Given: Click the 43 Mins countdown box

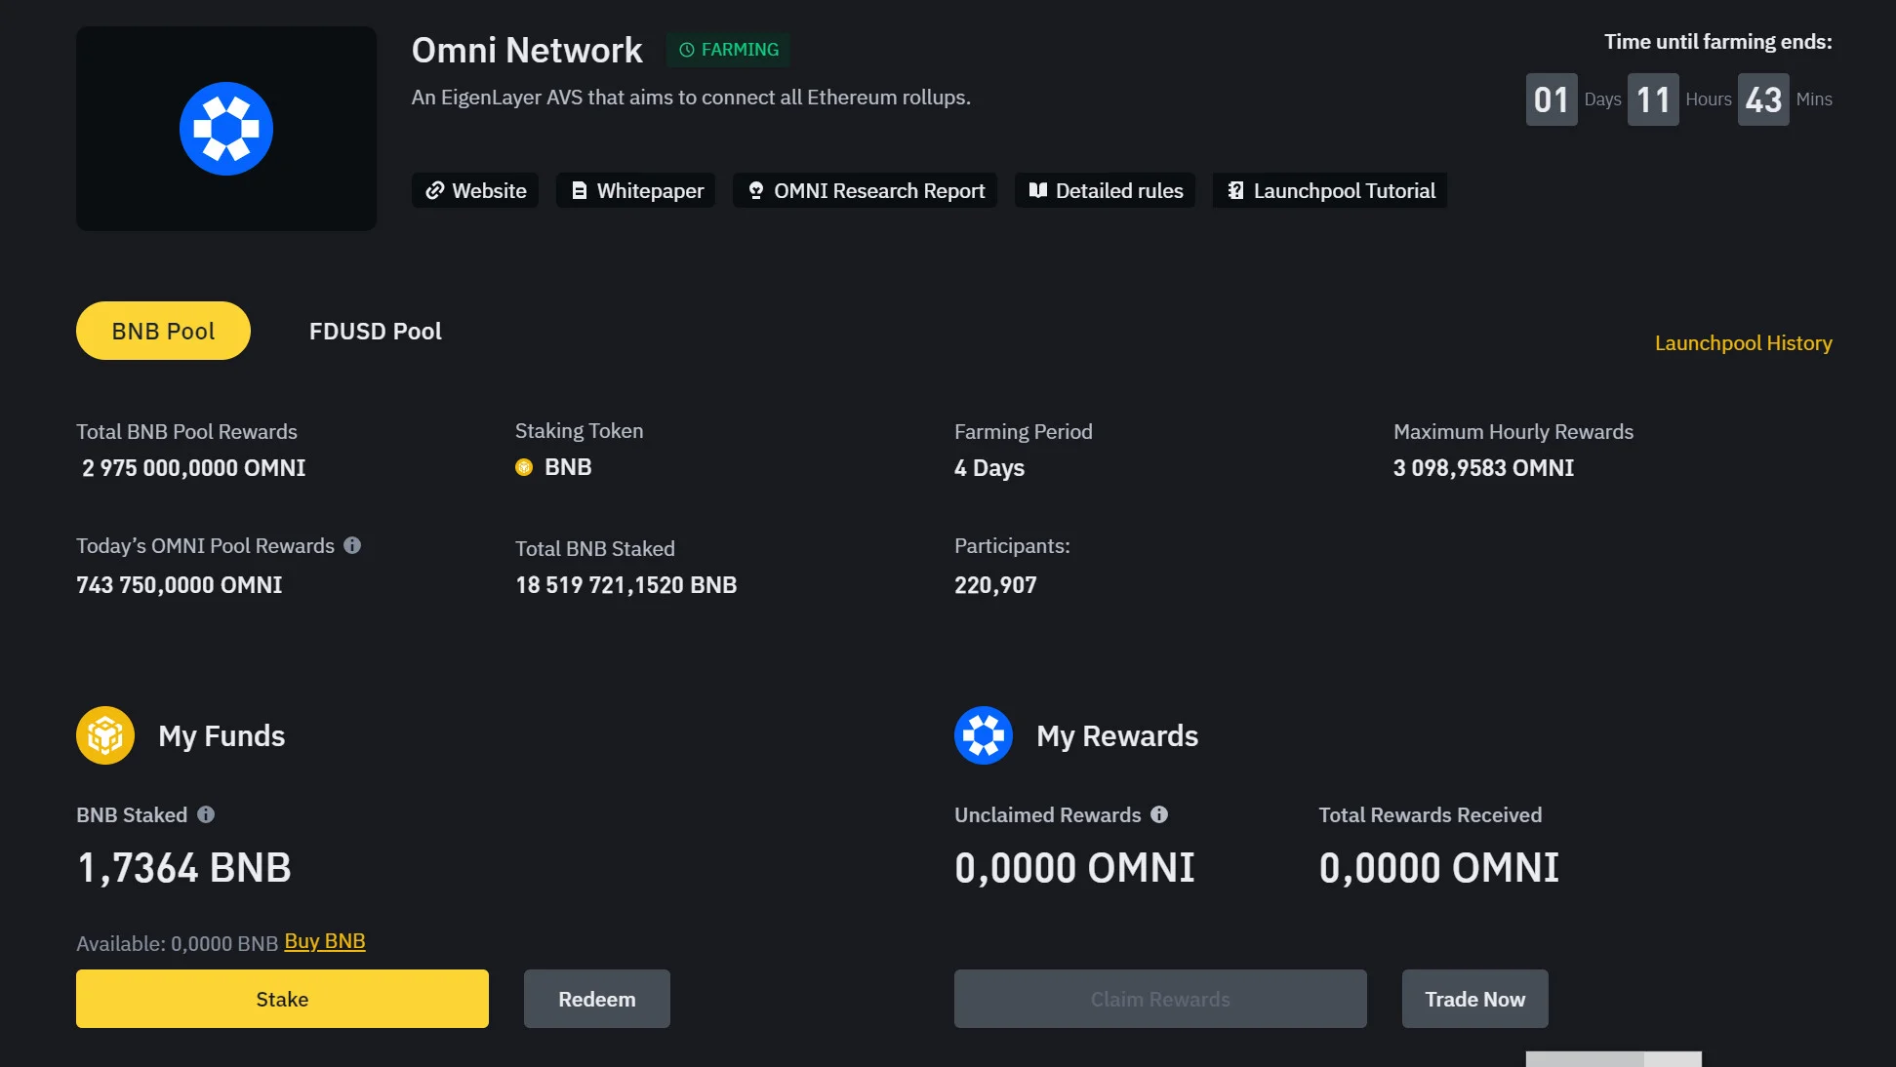Looking at the screenshot, I should (1763, 99).
